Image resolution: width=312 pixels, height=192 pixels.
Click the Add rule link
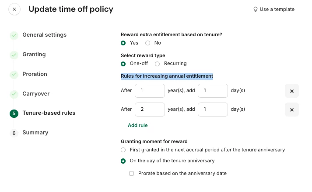pyautogui.click(x=137, y=125)
